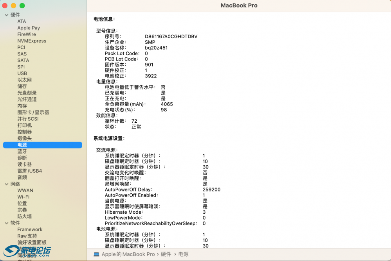Select 读卡器 in the sidebar
The height and width of the screenshot is (261, 391).
[24, 164]
